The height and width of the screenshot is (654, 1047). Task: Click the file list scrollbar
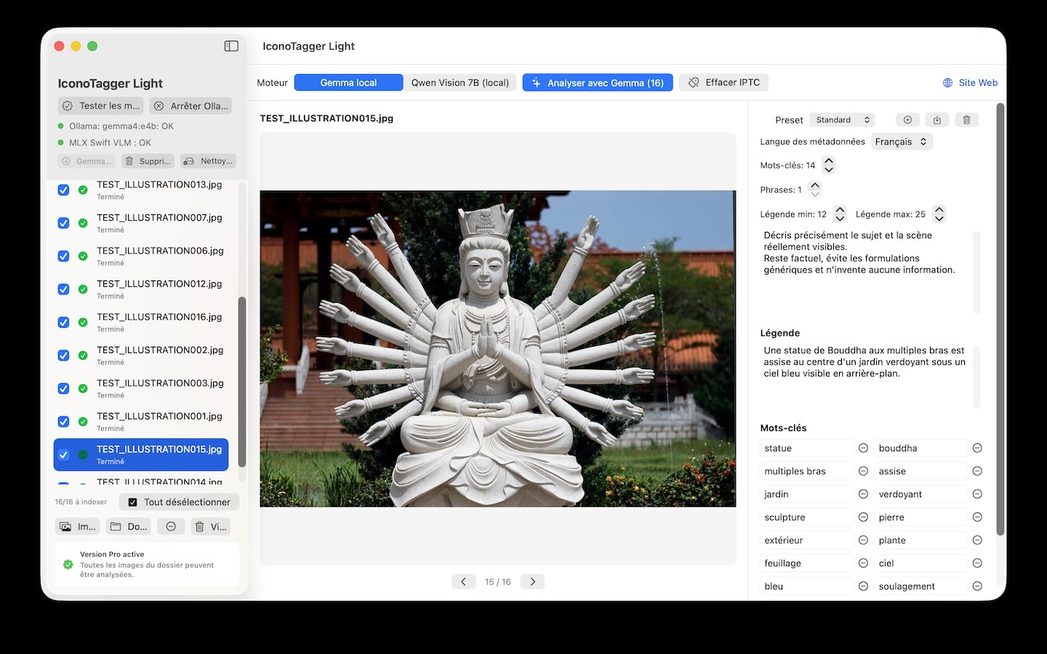pos(242,381)
